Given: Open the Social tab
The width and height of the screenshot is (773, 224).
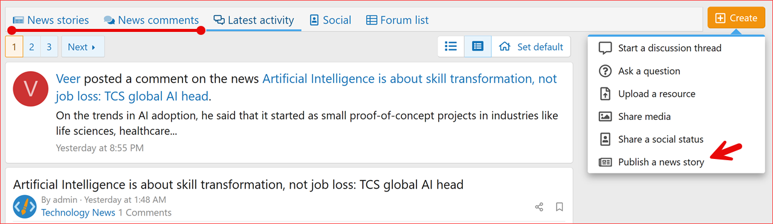Looking at the screenshot, I should click(x=330, y=20).
